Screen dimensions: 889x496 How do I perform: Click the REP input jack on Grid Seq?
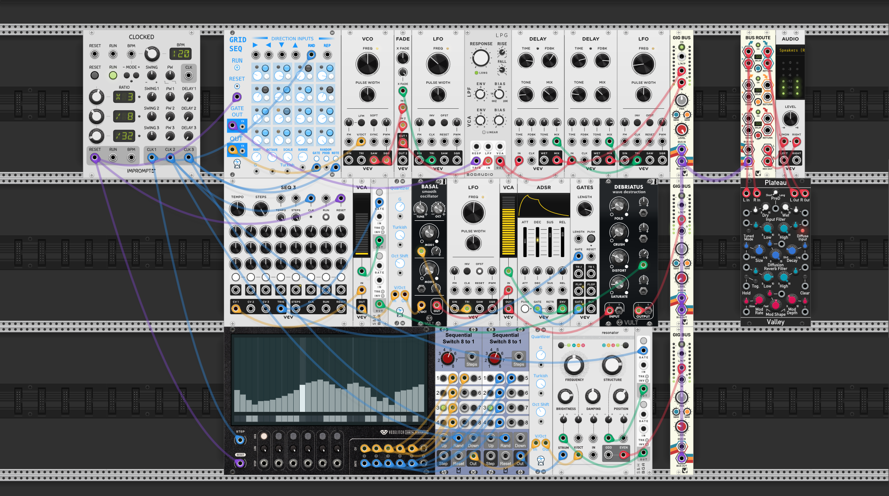point(328,55)
